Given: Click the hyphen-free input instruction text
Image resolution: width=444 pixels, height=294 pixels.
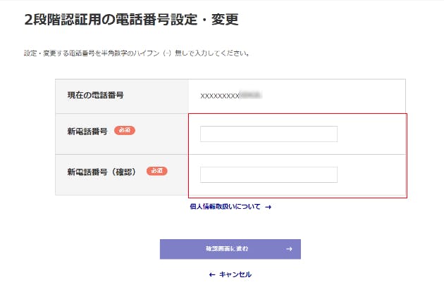Looking at the screenshot, I should tap(137, 53).
